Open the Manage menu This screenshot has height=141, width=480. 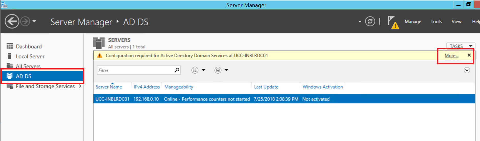413,22
